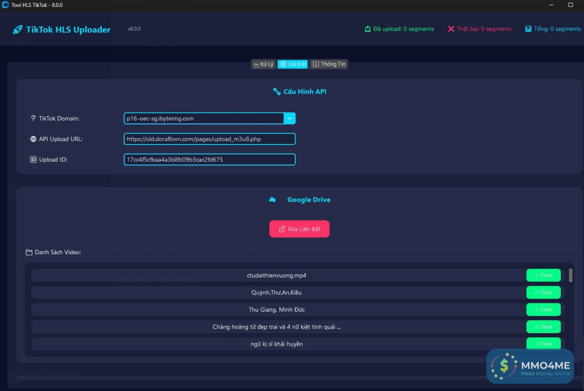The height and width of the screenshot is (391, 584).
Task: Click the app icon in the title bar
Action: pos(5,5)
